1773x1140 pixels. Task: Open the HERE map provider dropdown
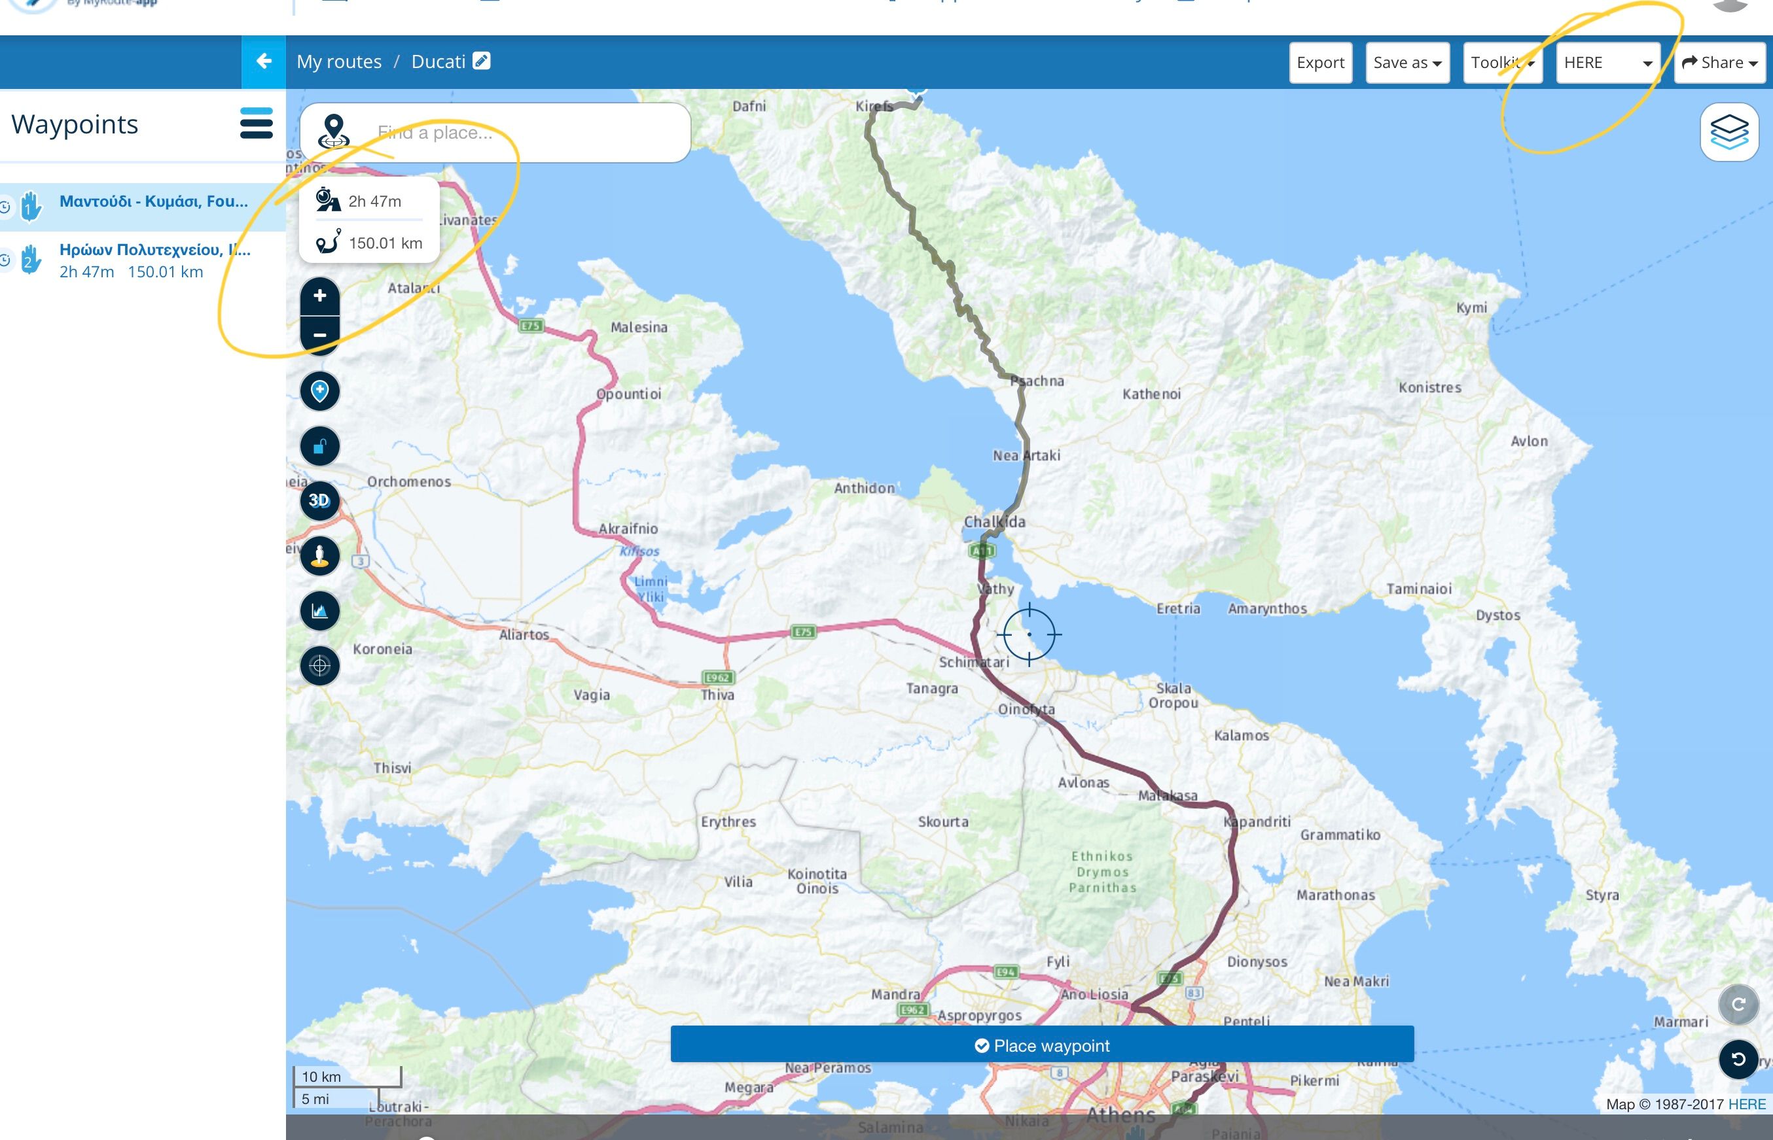(1608, 63)
